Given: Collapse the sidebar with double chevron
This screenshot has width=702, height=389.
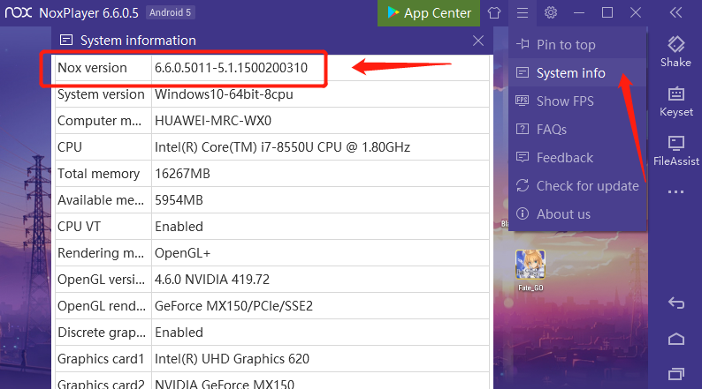Looking at the screenshot, I should [675, 12].
